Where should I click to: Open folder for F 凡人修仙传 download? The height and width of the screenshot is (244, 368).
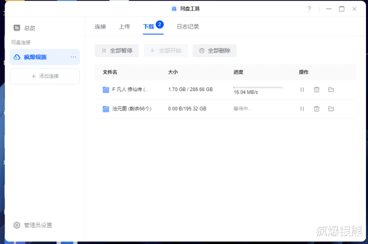tap(331, 90)
